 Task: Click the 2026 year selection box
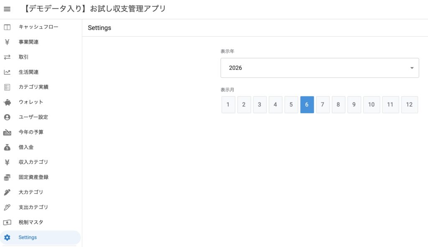(320, 68)
